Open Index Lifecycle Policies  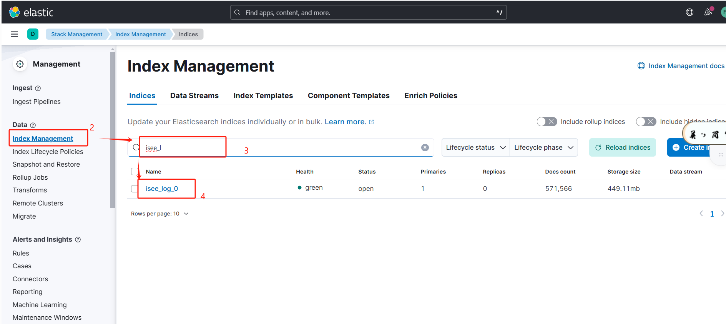tap(48, 152)
